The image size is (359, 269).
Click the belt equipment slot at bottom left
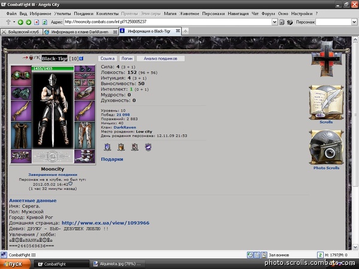21,156
